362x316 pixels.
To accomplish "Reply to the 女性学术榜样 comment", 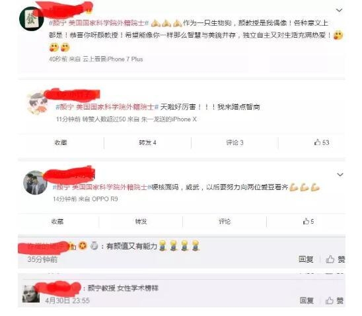I will coord(307,301).
